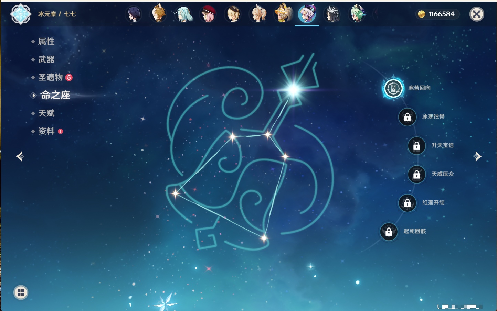Screen dimensions: 497x311
Task: Click the 冰寒蚀骨 constellation label
Action: point(433,116)
